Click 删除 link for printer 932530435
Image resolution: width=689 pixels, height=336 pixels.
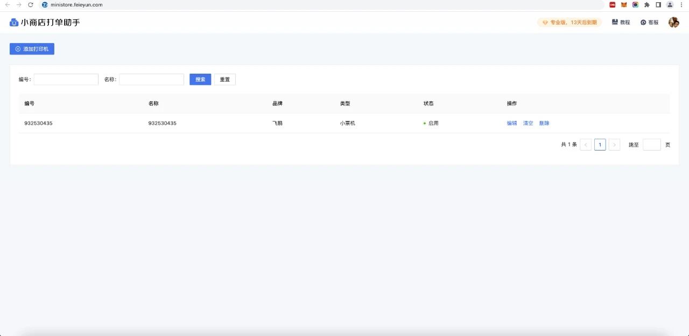point(544,123)
